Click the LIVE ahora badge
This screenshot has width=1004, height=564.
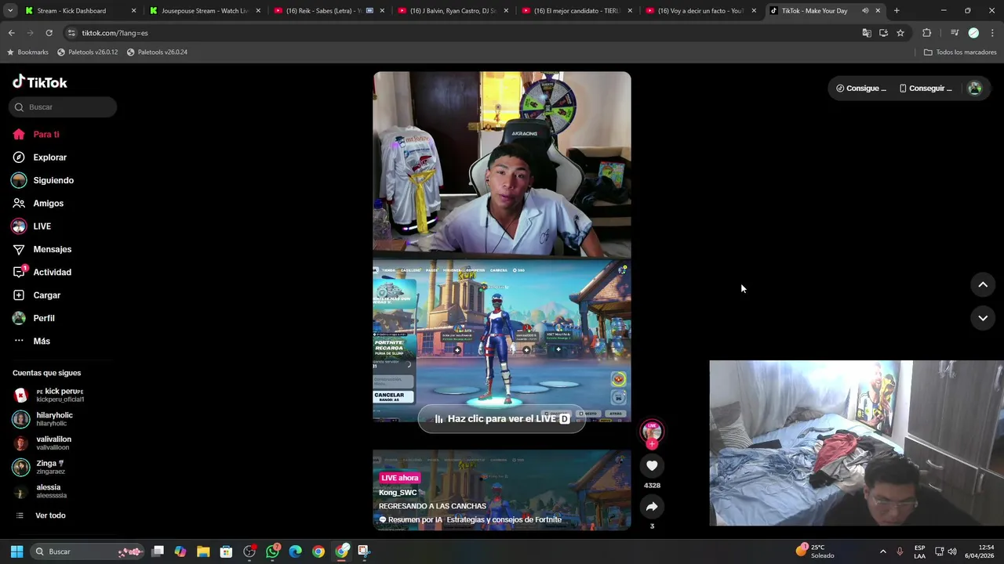point(400,478)
